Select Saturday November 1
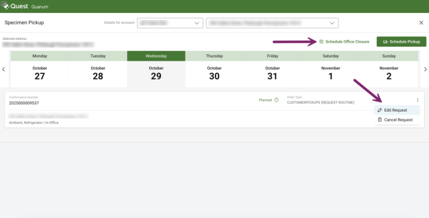The width and height of the screenshot is (429, 218). tap(331, 73)
